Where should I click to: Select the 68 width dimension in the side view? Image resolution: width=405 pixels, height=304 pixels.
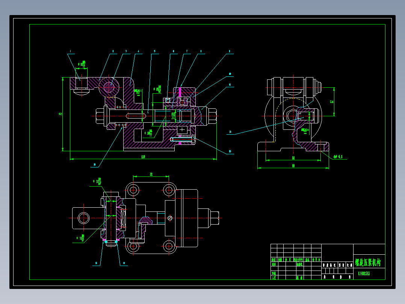[293, 166]
